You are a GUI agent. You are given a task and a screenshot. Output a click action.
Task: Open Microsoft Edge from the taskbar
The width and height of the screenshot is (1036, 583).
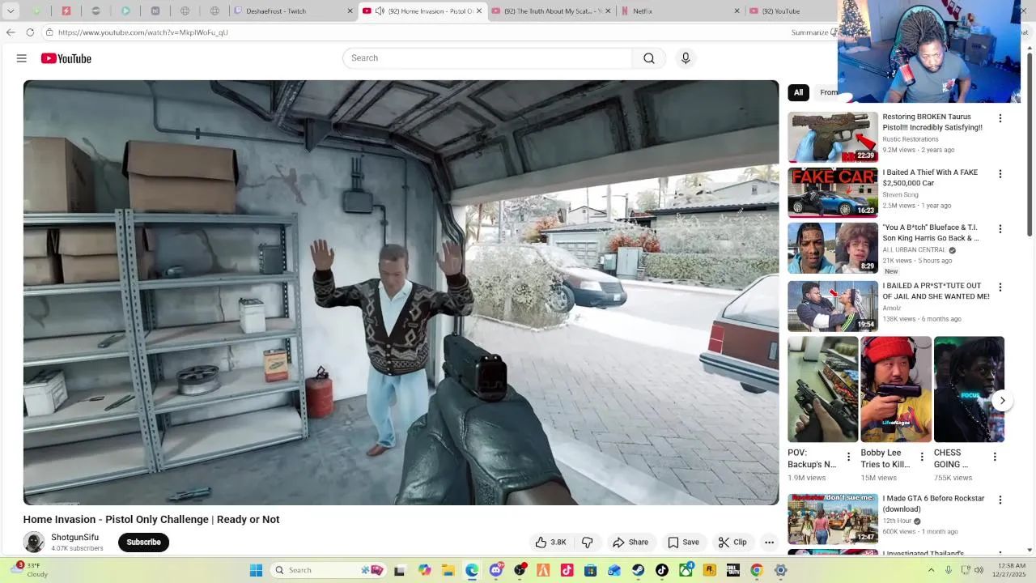pyautogui.click(x=472, y=570)
